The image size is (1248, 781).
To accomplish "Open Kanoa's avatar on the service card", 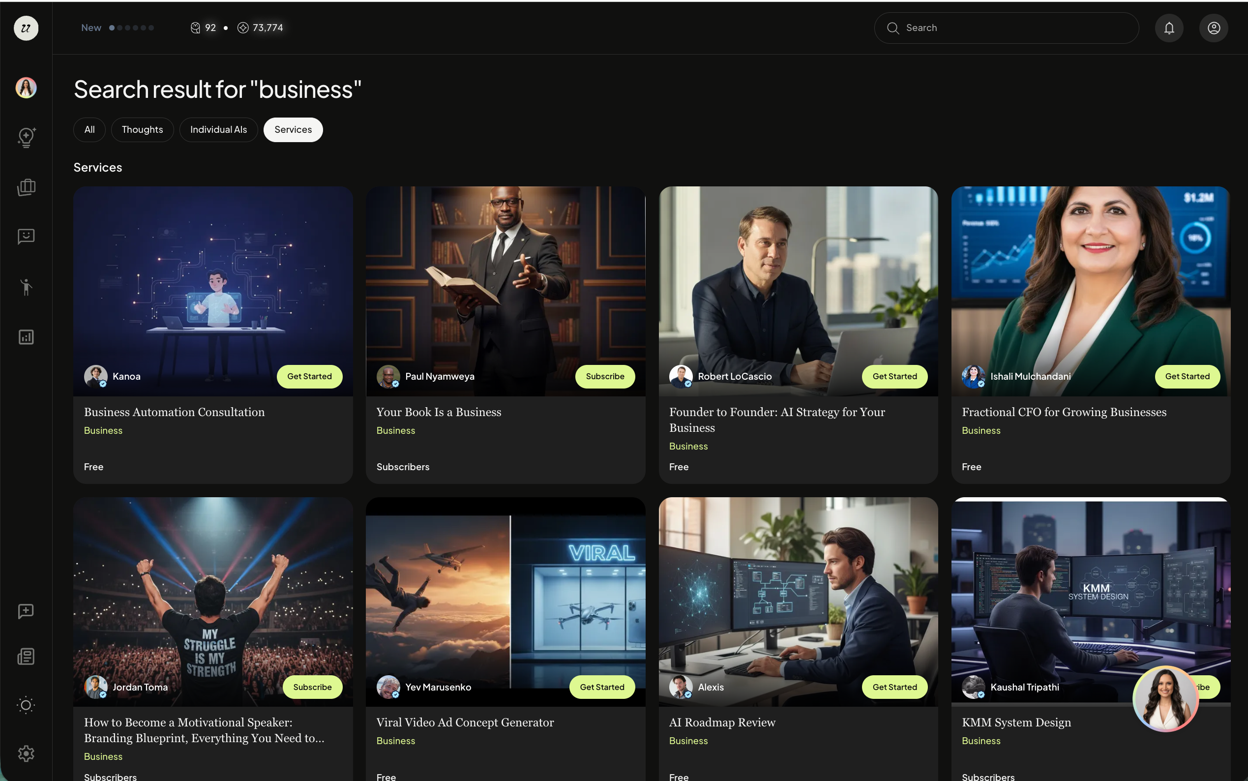I will coord(95,377).
